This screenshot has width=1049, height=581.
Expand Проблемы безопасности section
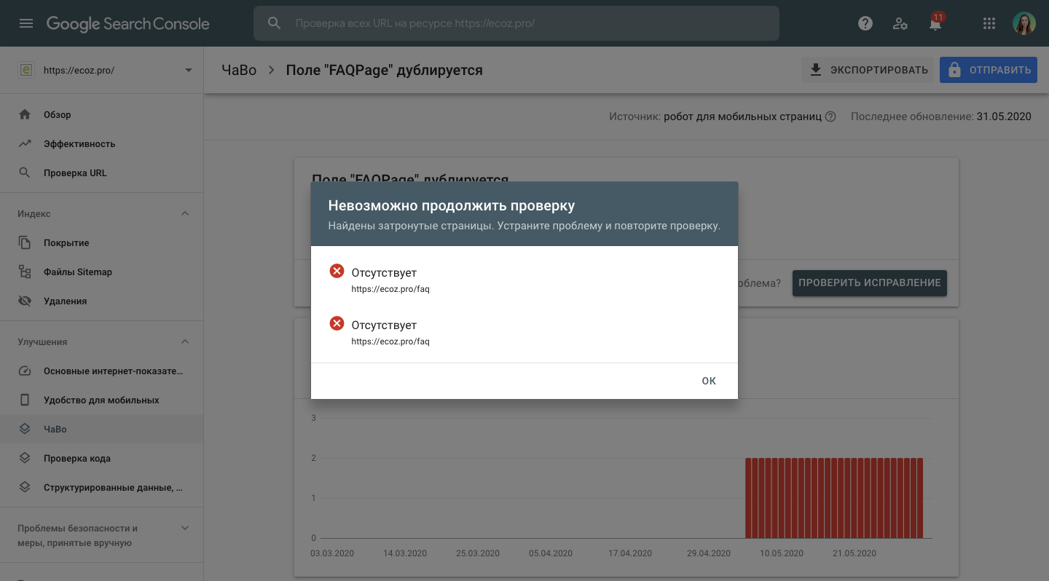pyautogui.click(x=185, y=528)
